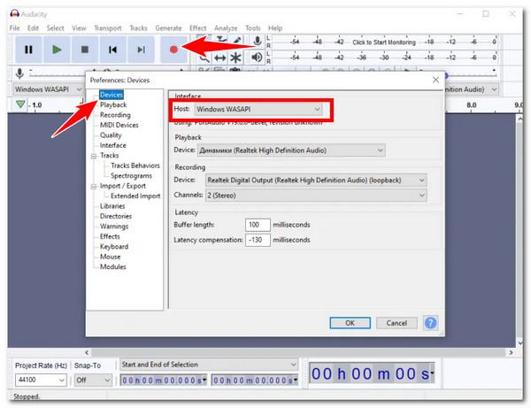Screen dimensions: 531x408
Task: Select Libraries in preferences tree
Action: click(x=112, y=206)
